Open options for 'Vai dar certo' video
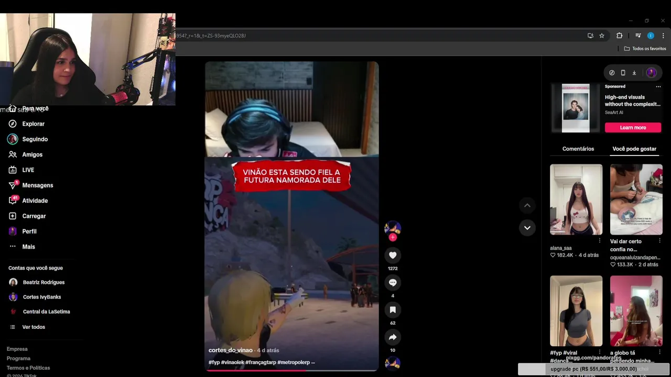This screenshot has width=671, height=377. coord(659,241)
